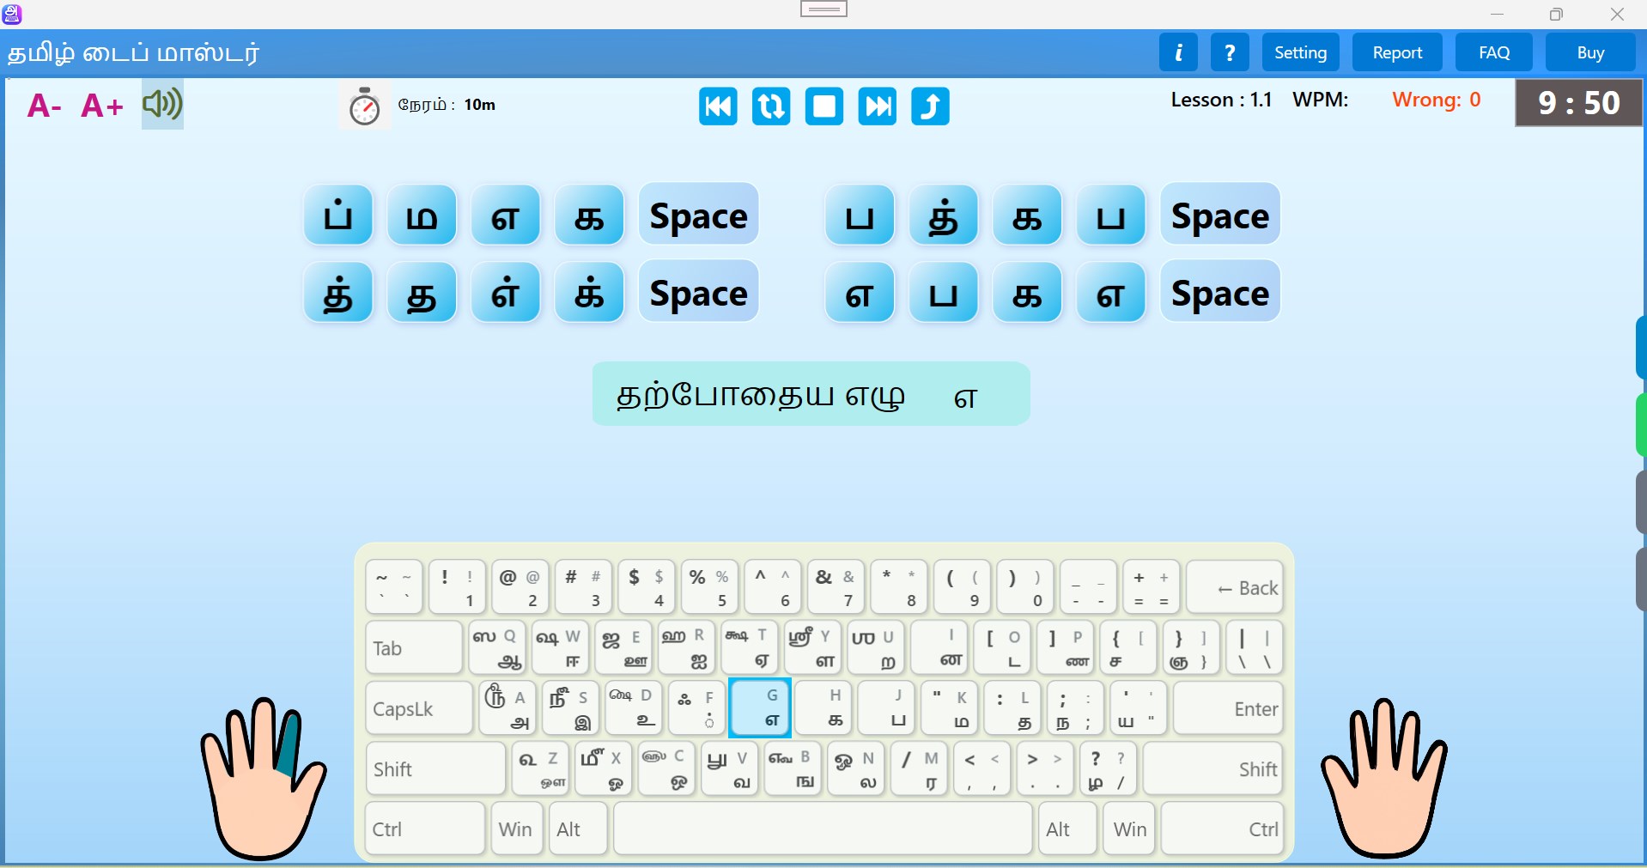Click the CapsLk key on the virtual keyboard
Image resolution: width=1647 pixels, height=868 pixels.
pyautogui.click(x=419, y=707)
